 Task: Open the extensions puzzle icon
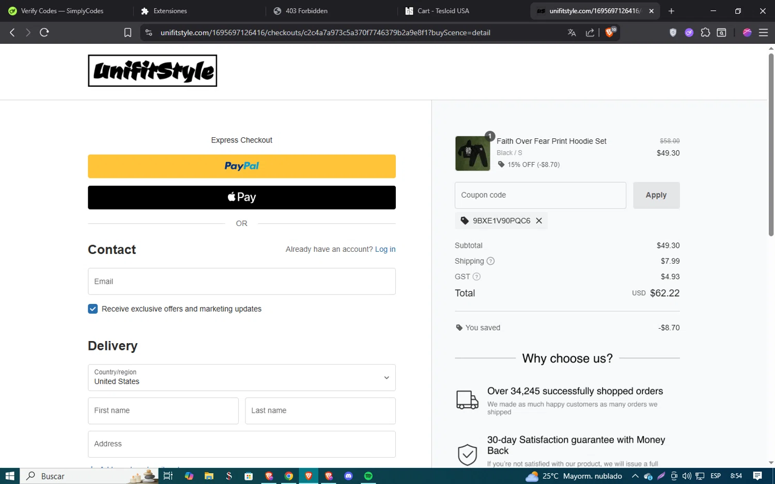(x=705, y=33)
